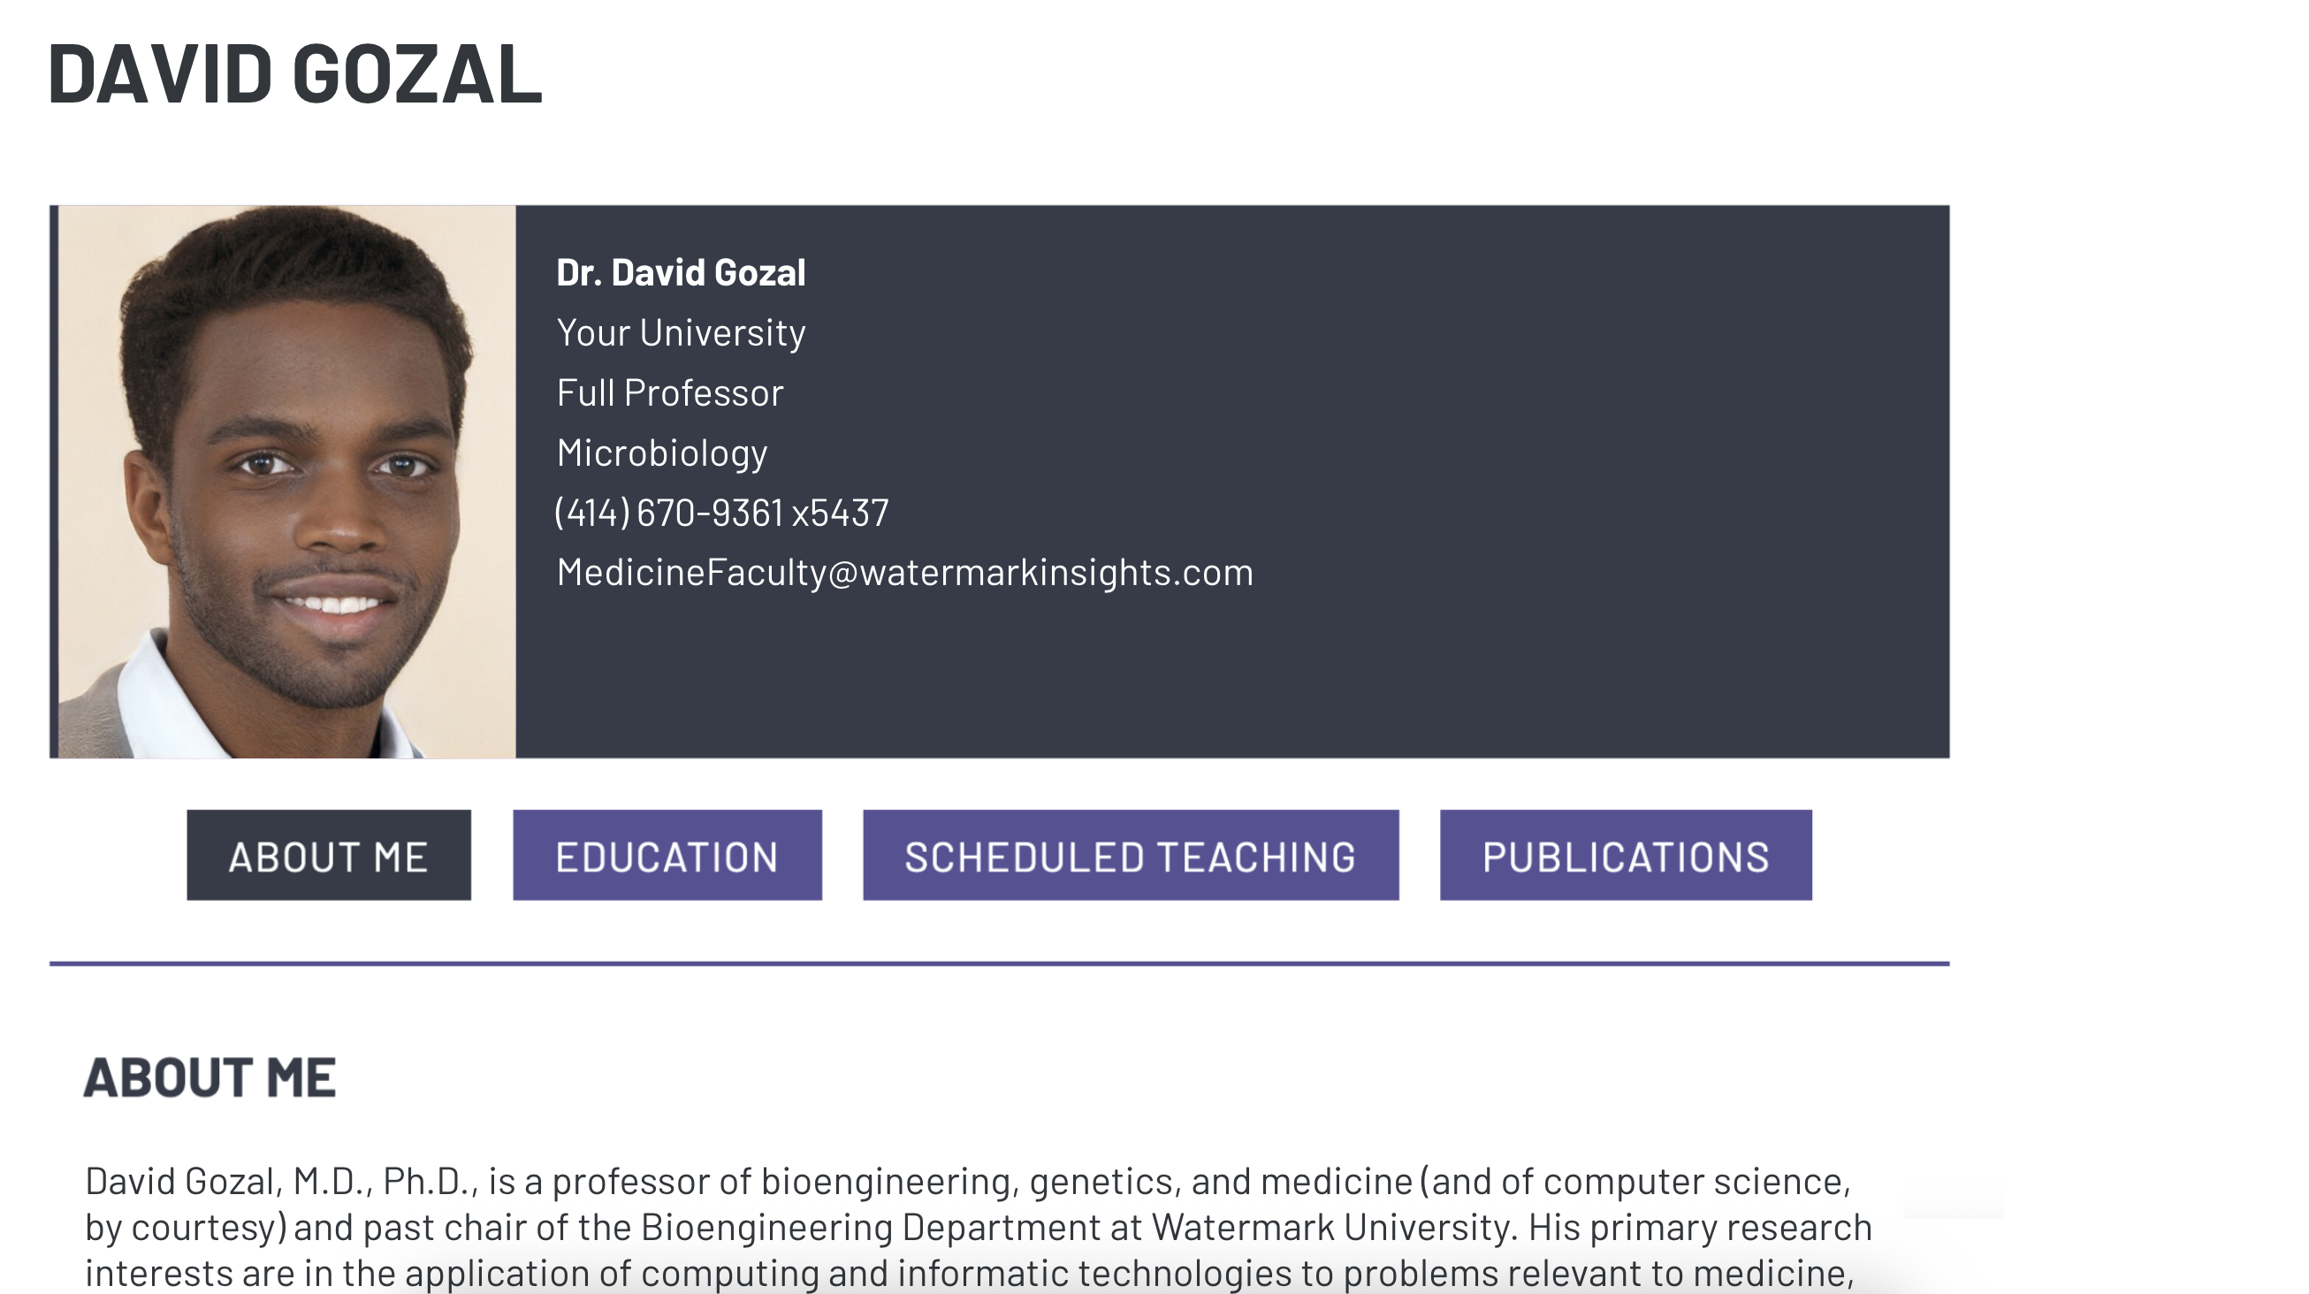Viewport: 2309px width, 1294px height.
Task: Click the MedicineFaculty email address link
Action: pos(904,573)
